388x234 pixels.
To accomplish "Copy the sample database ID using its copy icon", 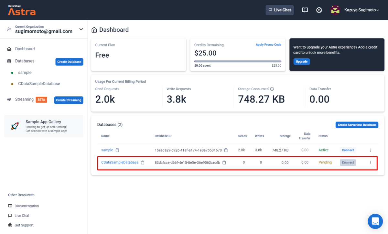I will coord(226,150).
